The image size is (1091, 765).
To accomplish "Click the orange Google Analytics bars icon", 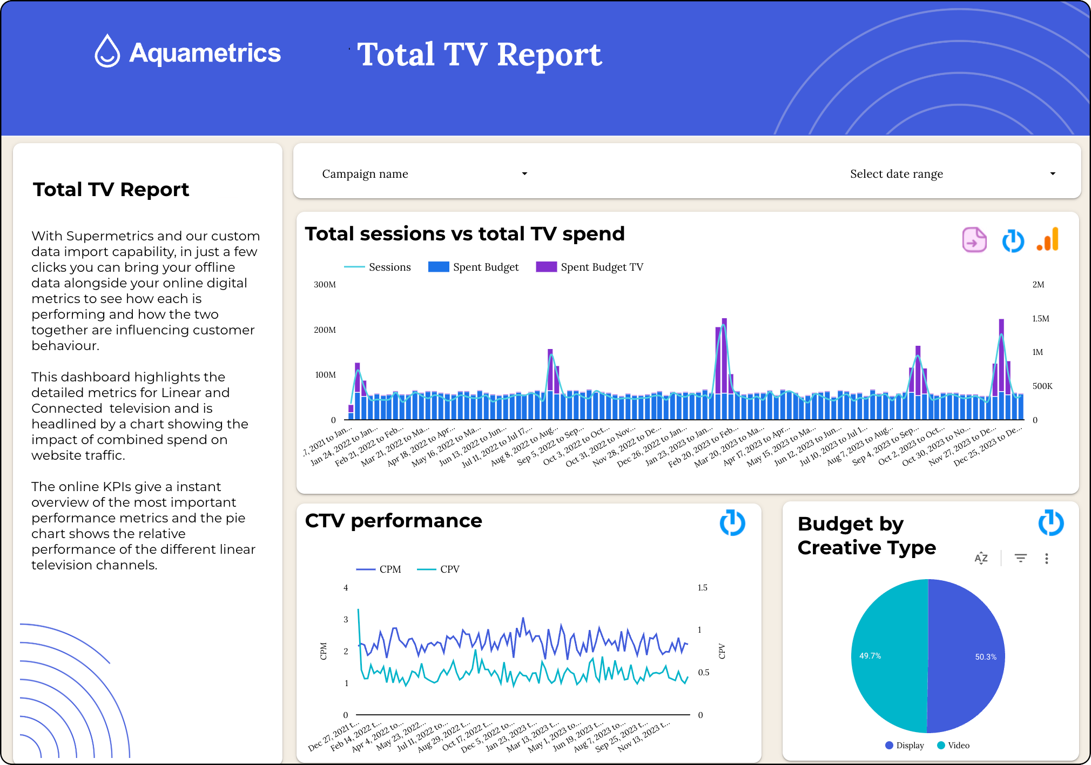I will pos(1048,239).
